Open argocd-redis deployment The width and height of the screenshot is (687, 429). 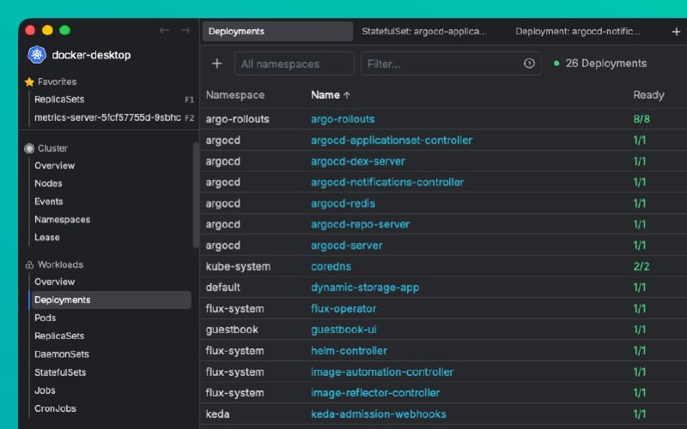click(x=343, y=203)
